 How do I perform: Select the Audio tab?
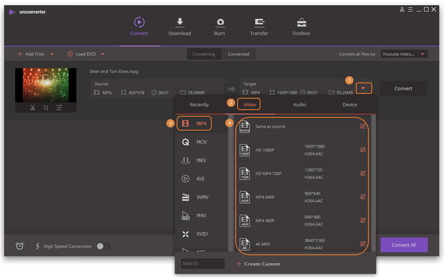click(x=299, y=105)
